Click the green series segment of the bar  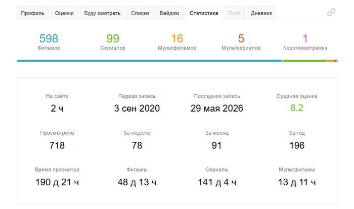[x=304, y=61]
